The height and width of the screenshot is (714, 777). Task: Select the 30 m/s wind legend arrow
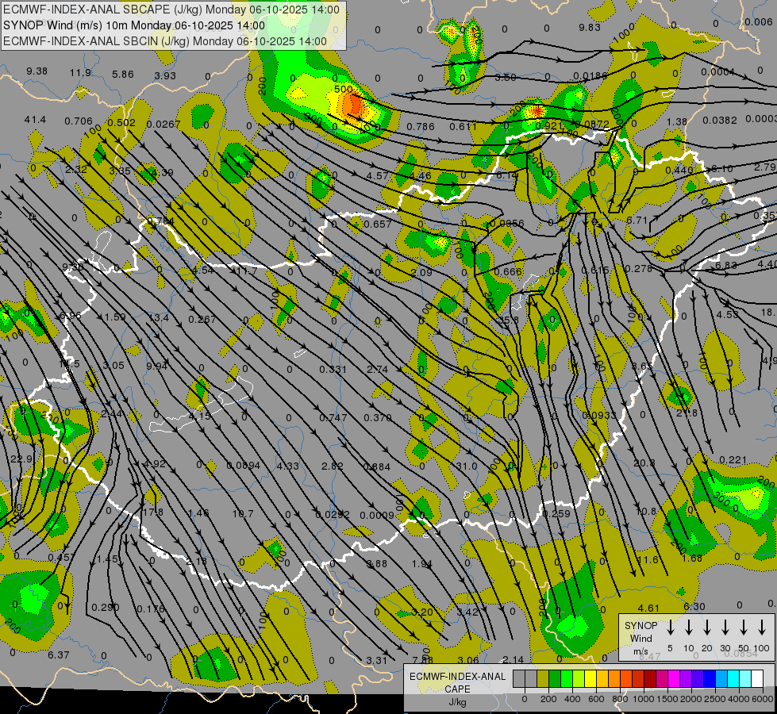[725, 628]
